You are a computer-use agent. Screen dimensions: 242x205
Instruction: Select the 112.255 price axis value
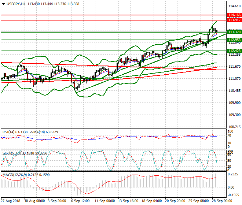pyautogui.click(x=234, y=55)
